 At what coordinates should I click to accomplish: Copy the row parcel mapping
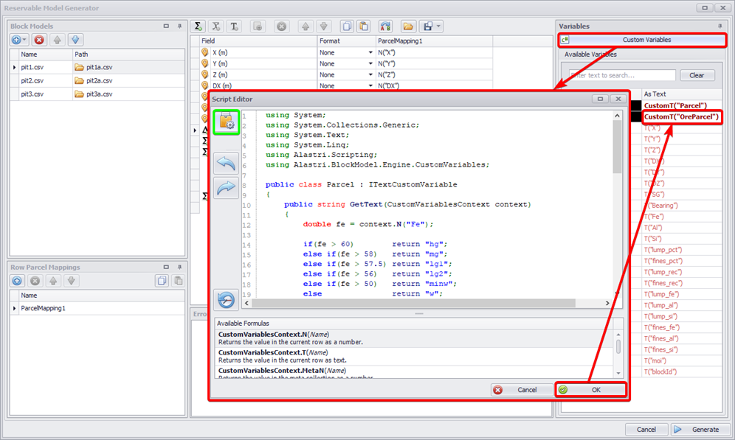coord(161,281)
